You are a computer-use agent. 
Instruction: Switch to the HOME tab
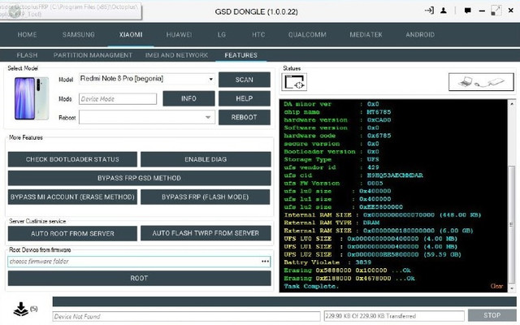point(27,34)
